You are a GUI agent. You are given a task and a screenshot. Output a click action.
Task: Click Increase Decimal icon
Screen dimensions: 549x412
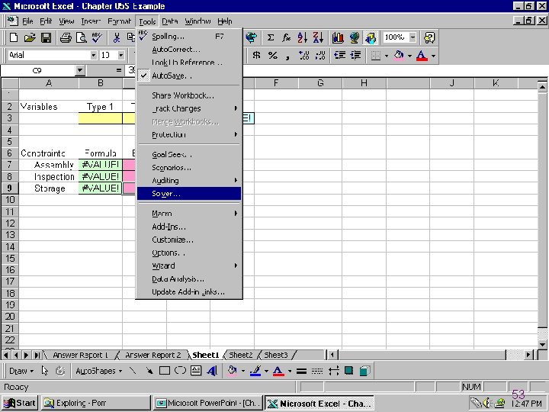tap(304, 56)
